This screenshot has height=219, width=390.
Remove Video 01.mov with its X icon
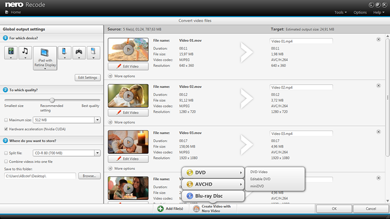click(378, 39)
